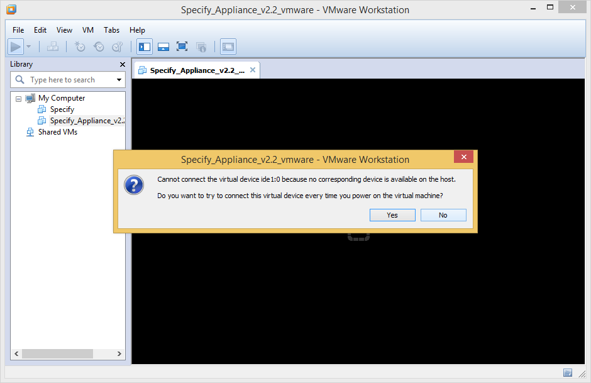The image size is (591, 383).
Task: Click the Unity mode toolbar icon
Action: click(x=201, y=47)
